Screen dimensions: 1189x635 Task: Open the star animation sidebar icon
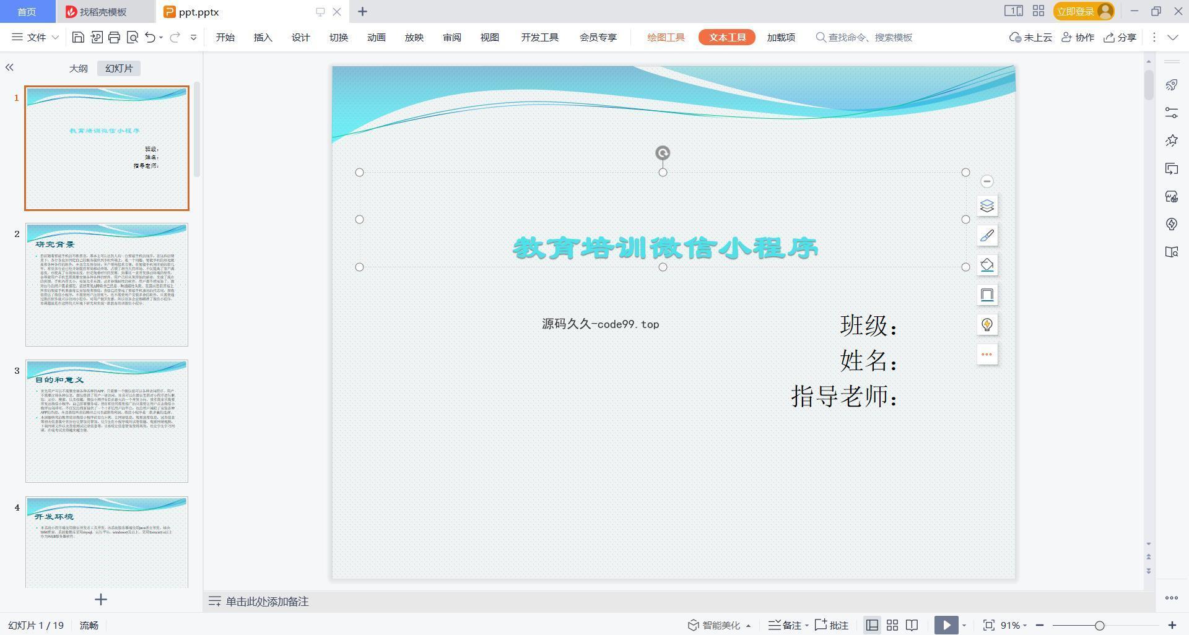point(1171,140)
